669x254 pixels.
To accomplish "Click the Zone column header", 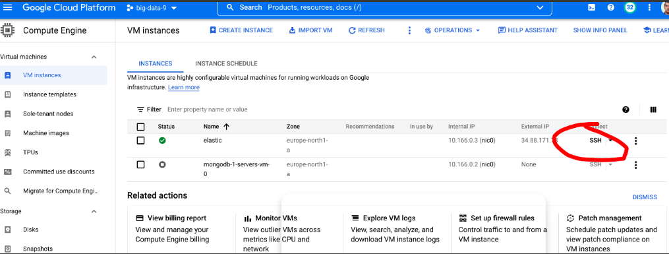I will click(x=293, y=127).
